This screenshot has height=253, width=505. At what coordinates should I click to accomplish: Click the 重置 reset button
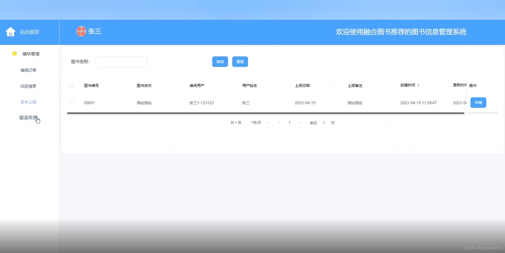tap(240, 62)
